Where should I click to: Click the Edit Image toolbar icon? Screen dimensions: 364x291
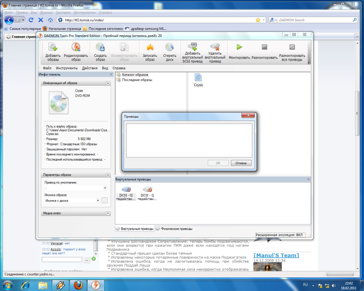click(x=76, y=47)
